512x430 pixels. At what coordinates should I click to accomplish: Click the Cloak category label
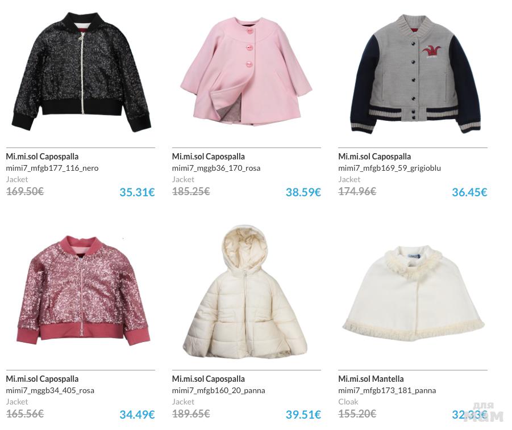(348, 402)
